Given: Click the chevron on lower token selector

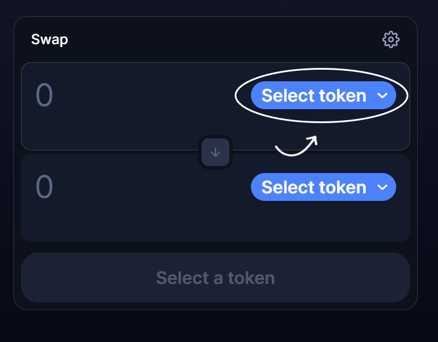Looking at the screenshot, I should point(382,188).
